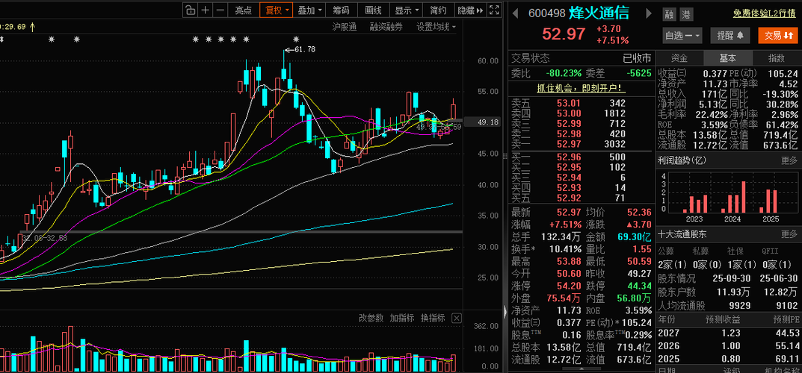This screenshot has height=373, width=802.
Task: Toggle 画线 drawing tools
Action: pyautogui.click(x=373, y=10)
